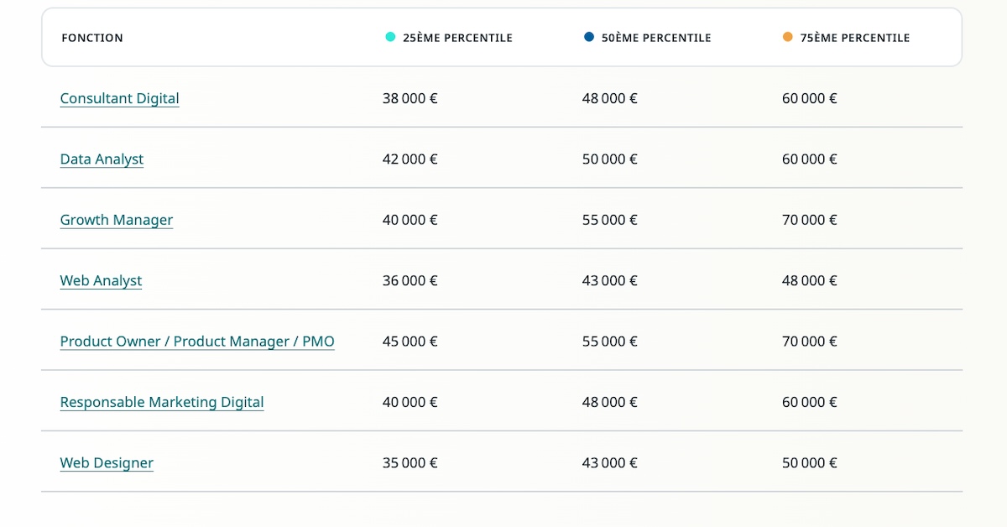This screenshot has height=527, width=1007.
Task: Click Web Analyst's 36 000 € value
Action: tap(410, 281)
